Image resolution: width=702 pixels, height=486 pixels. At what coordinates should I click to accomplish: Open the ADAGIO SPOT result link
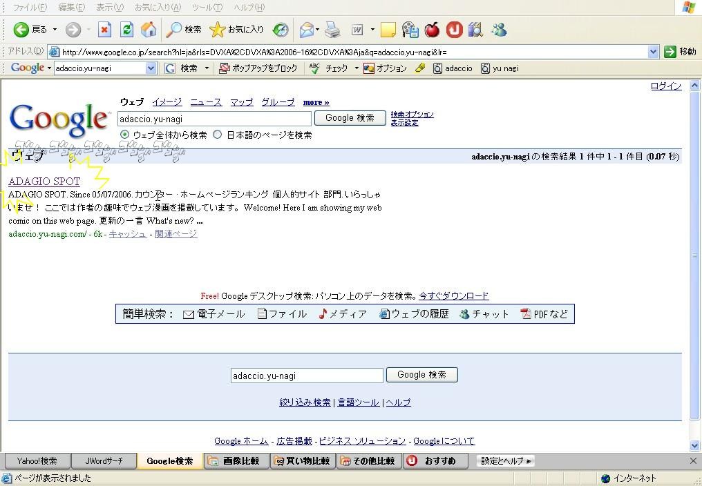click(44, 182)
